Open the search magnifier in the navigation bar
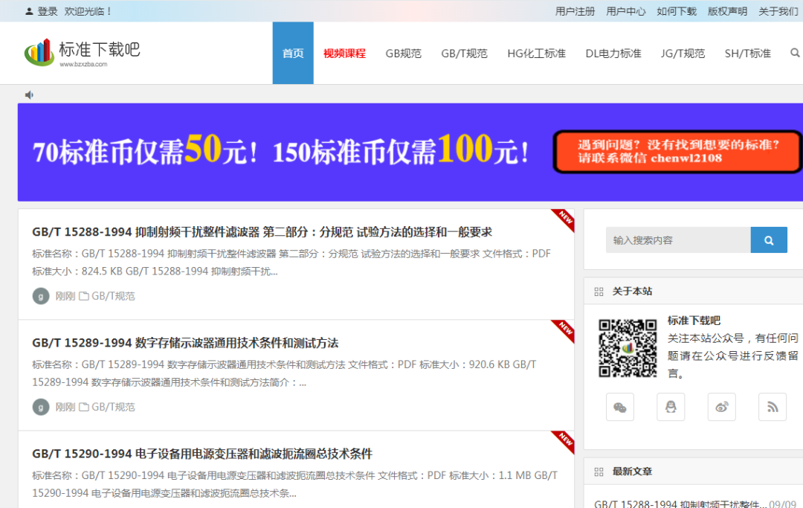 pyautogui.click(x=795, y=53)
